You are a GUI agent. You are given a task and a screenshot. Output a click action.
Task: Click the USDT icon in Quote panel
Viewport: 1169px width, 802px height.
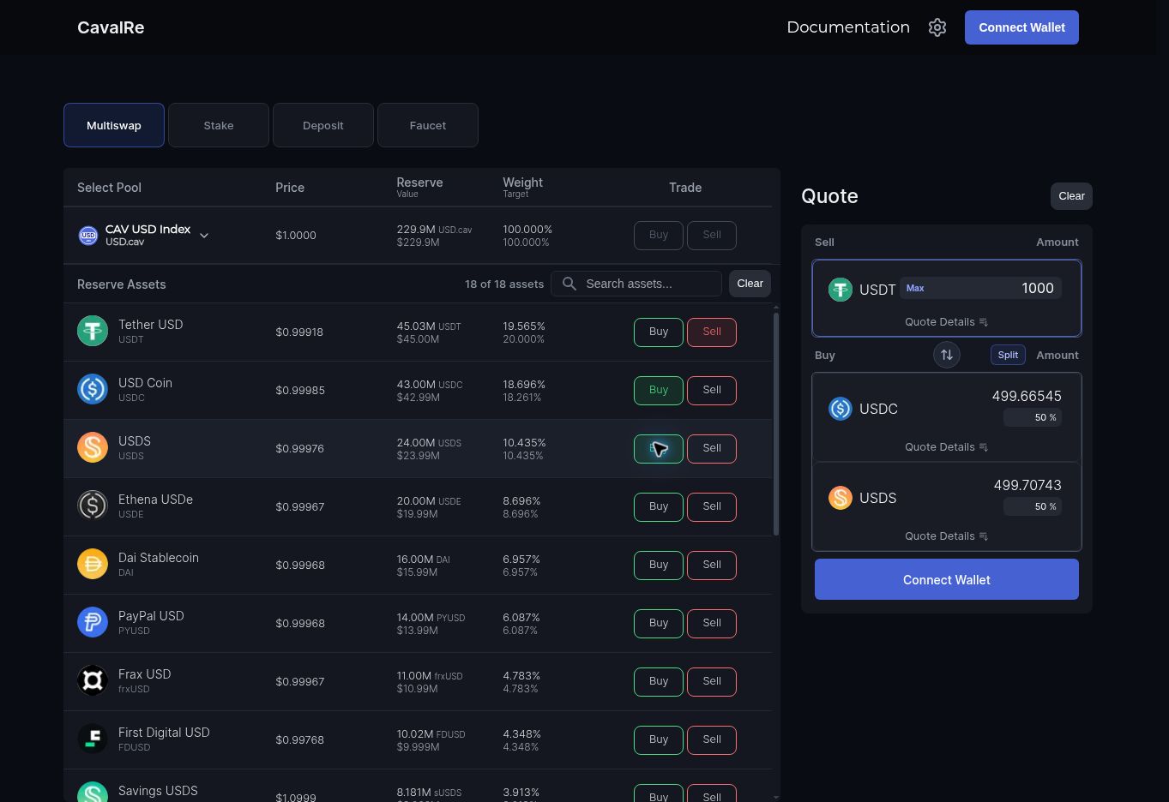tap(841, 290)
